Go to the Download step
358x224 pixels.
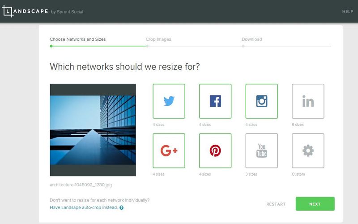[251, 39]
